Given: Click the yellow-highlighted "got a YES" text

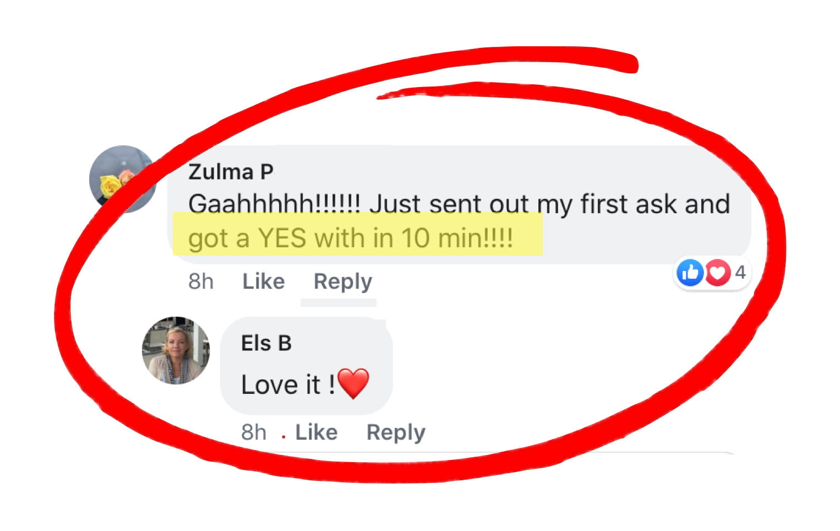Looking at the screenshot, I should click(x=351, y=239).
